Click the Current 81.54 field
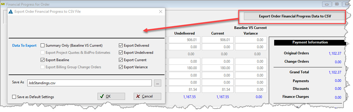 pos(218,89)
